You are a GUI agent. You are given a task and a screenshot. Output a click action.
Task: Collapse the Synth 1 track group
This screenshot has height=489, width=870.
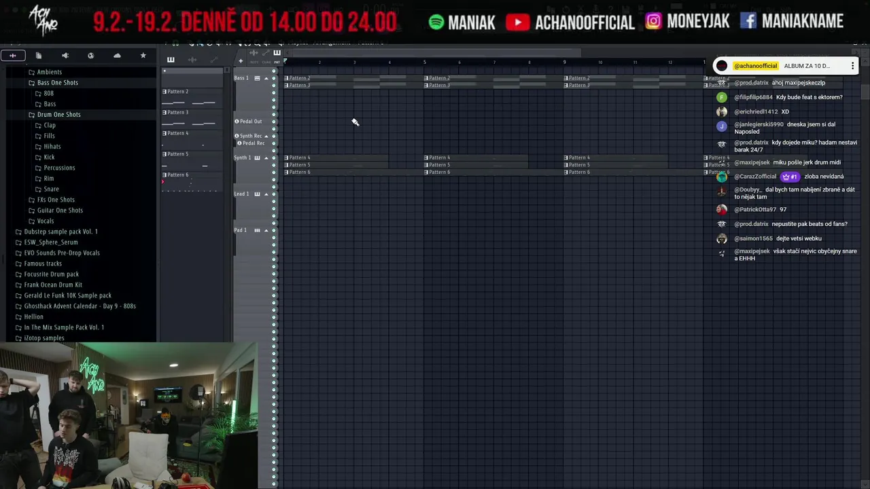click(x=266, y=158)
